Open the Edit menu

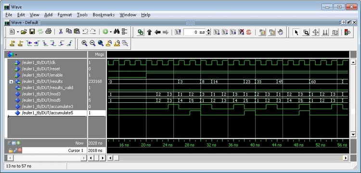pos(21,15)
